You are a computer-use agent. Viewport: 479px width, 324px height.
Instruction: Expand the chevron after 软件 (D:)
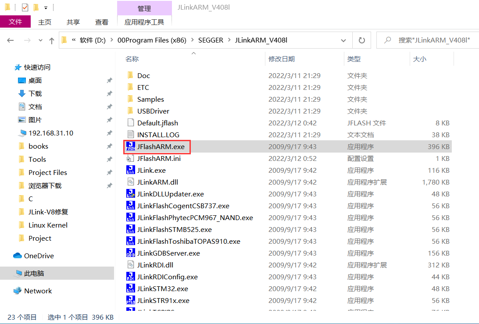pos(111,40)
